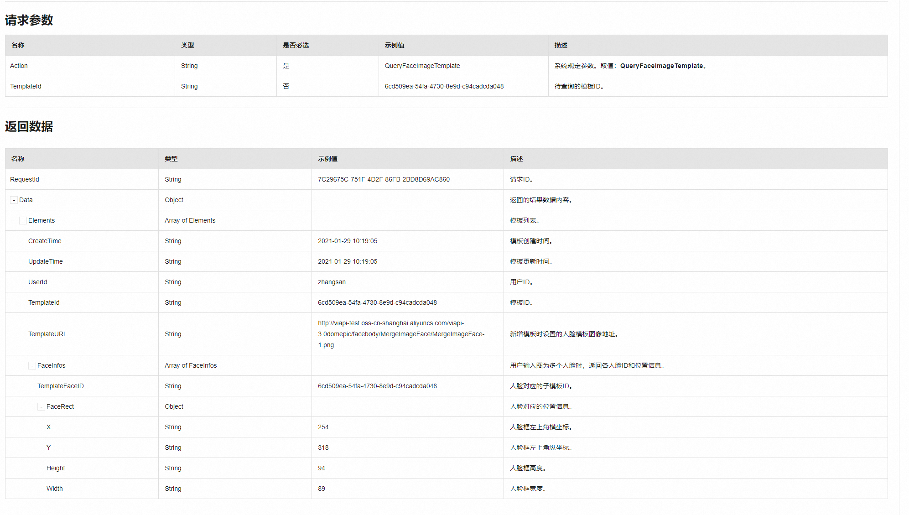
Task: Click Array of FaceInfos type cell
Action: point(191,365)
